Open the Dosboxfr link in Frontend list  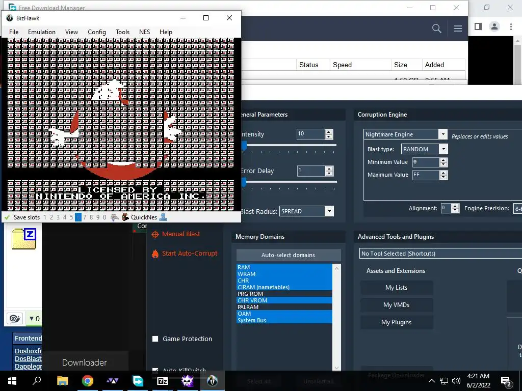(29, 351)
